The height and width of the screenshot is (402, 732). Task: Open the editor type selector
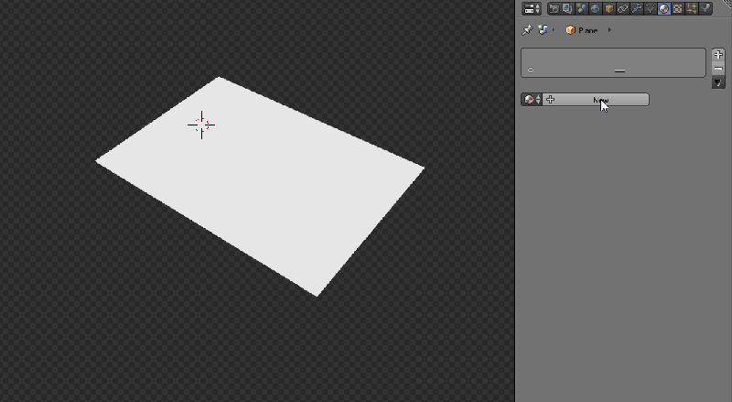pyautogui.click(x=532, y=8)
